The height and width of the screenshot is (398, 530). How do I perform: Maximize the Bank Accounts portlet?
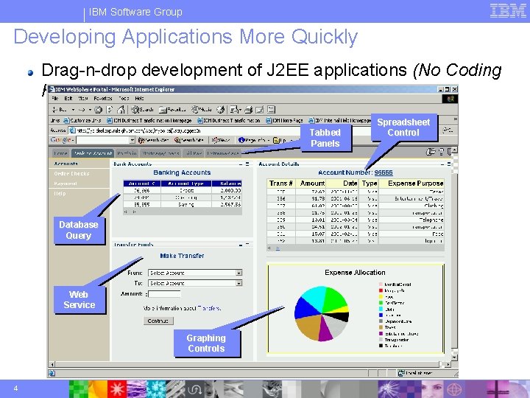click(x=247, y=164)
